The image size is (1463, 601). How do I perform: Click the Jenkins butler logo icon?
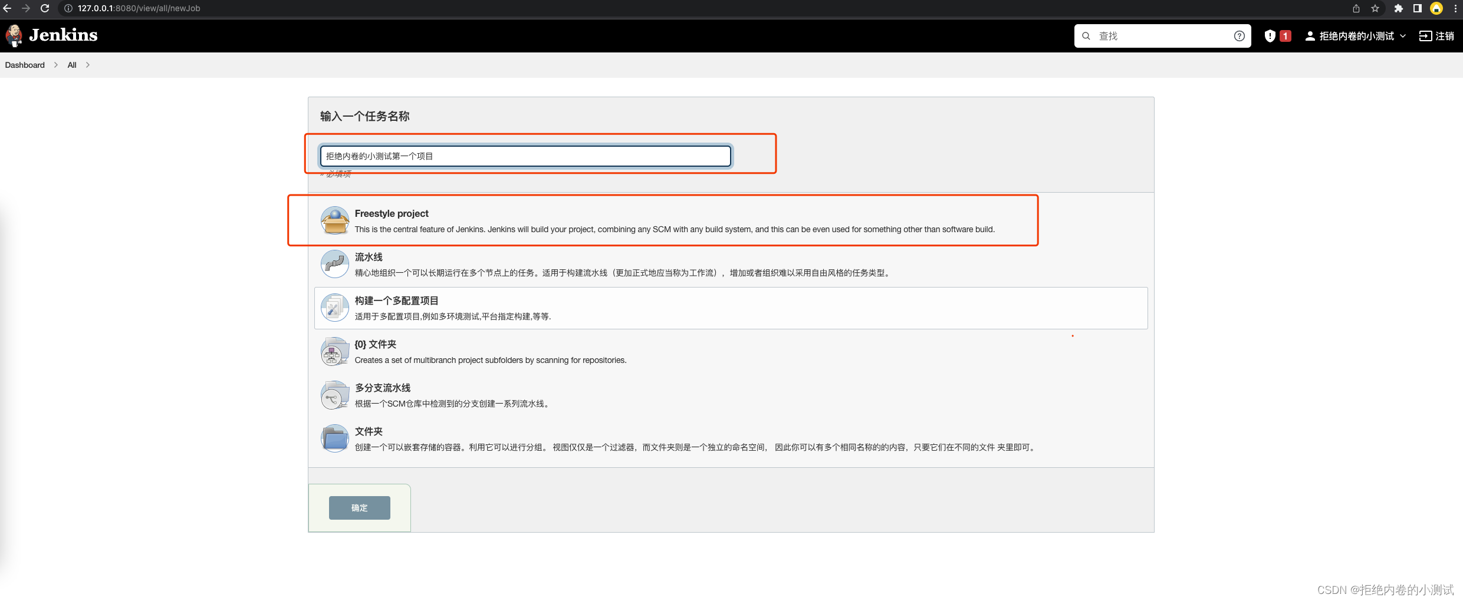(x=14, y=35)
